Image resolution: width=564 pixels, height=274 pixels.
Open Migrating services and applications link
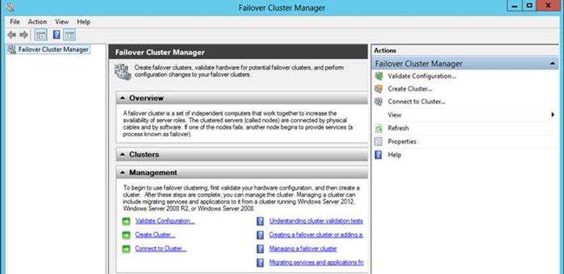point(317,262)
